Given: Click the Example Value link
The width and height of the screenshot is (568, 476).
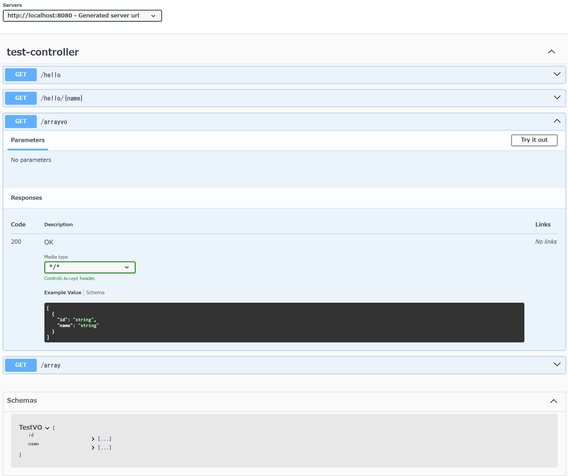Looking at the screenshot, I should 62,292.
